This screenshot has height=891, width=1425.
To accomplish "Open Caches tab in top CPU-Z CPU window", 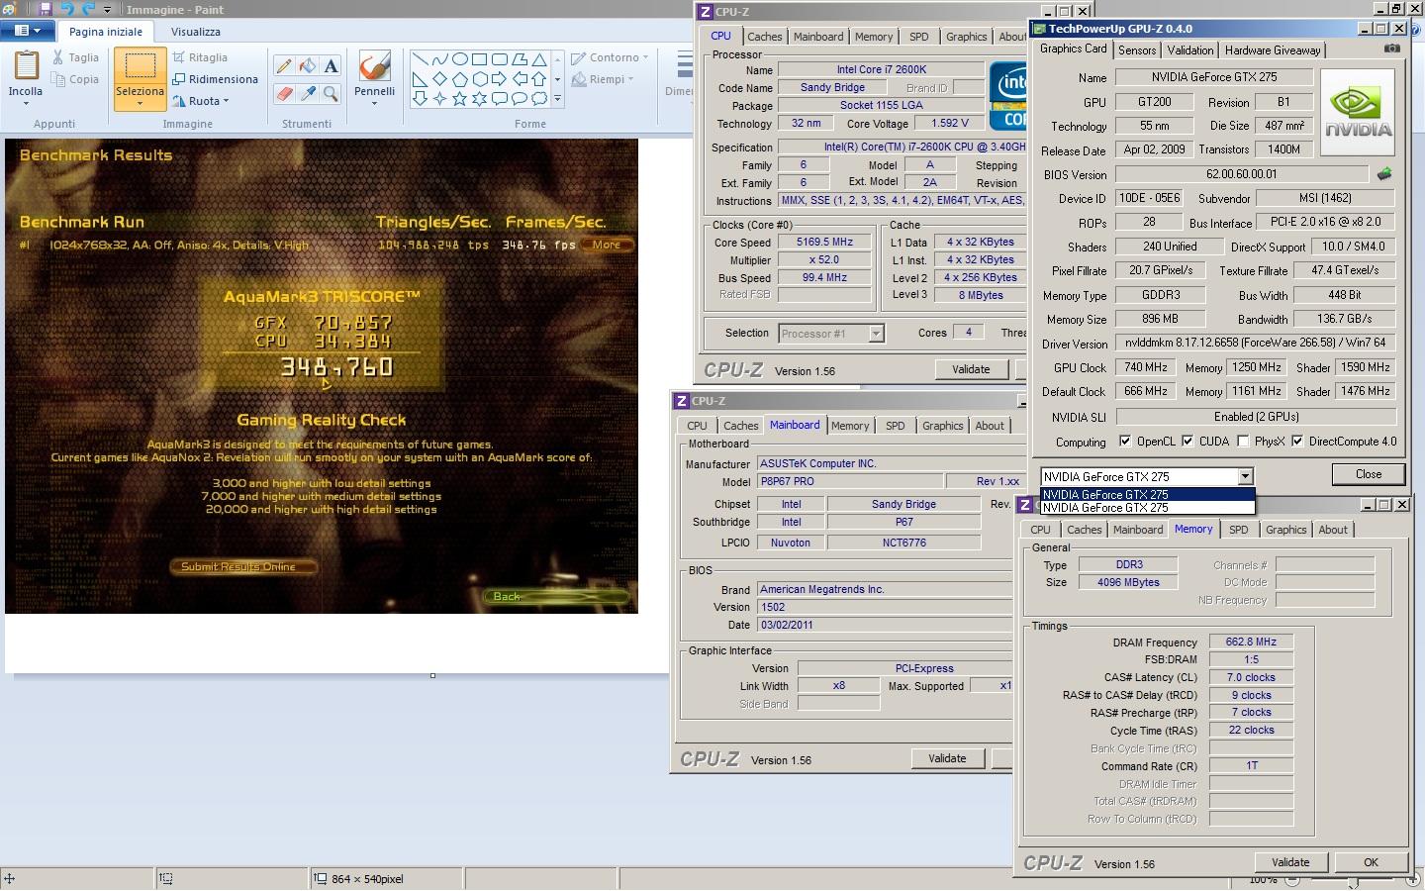I will (764, 37).
